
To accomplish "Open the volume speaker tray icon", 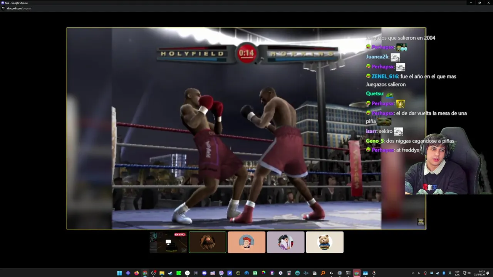I will click(x=469, y=273).
